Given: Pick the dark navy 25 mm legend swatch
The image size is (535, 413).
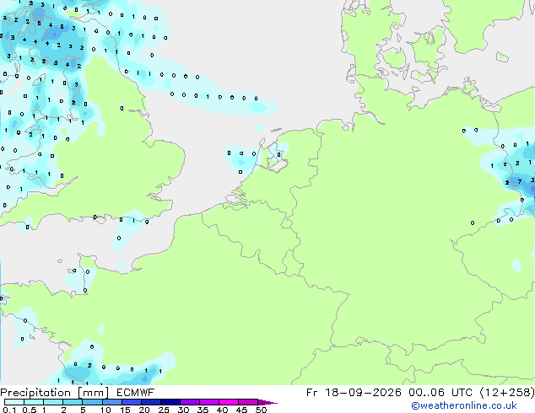Looking at the screenshot, I should click(x=170, y=402).
